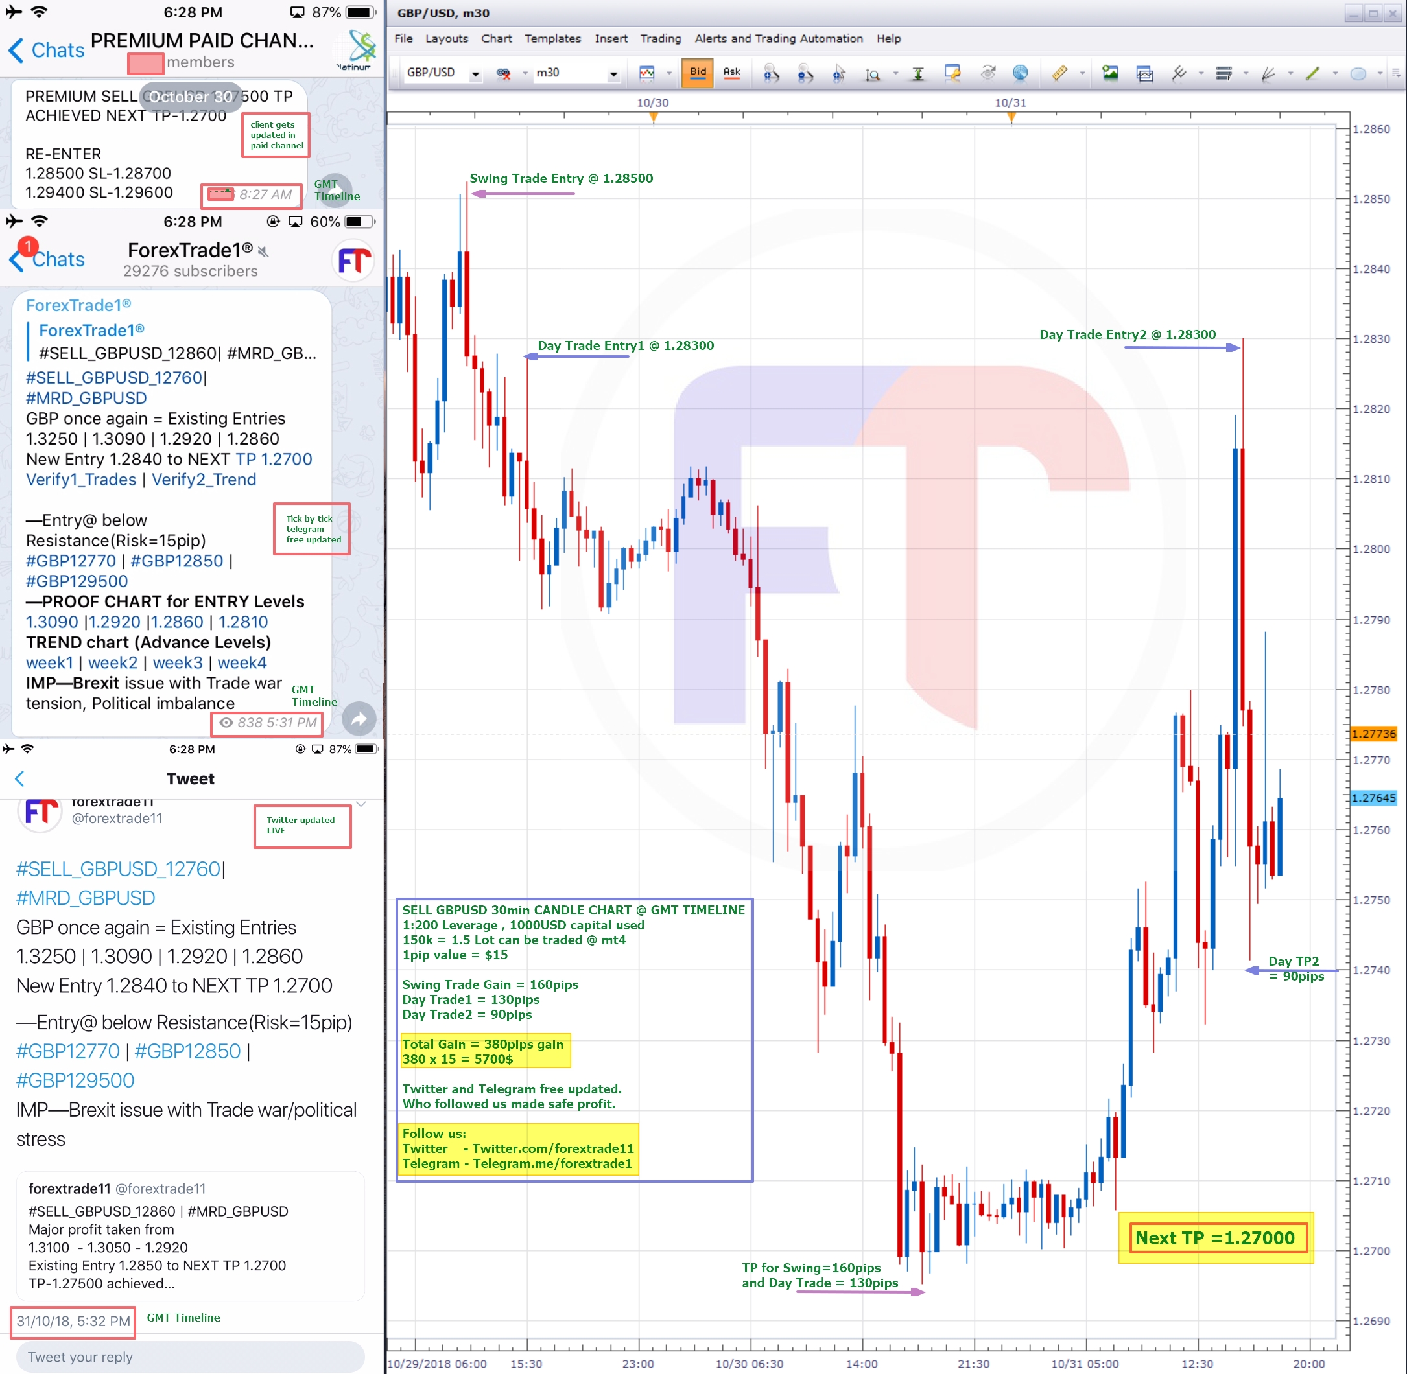Click the unlink chart icon
The height and width of the screenshot is (1374, 1407).
click(503, 73)
